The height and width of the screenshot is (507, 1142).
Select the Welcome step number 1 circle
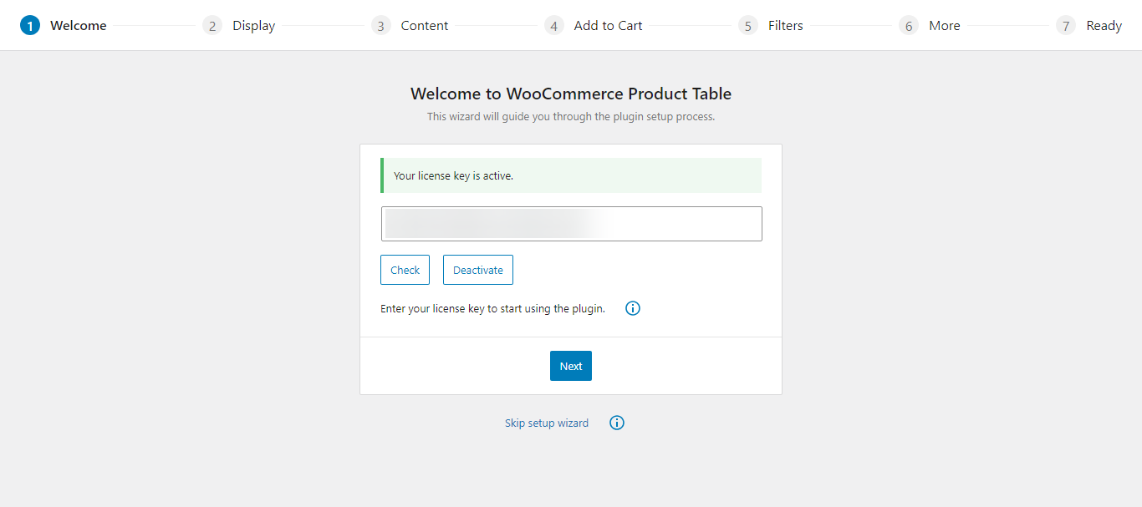click(x=30, y=26)
